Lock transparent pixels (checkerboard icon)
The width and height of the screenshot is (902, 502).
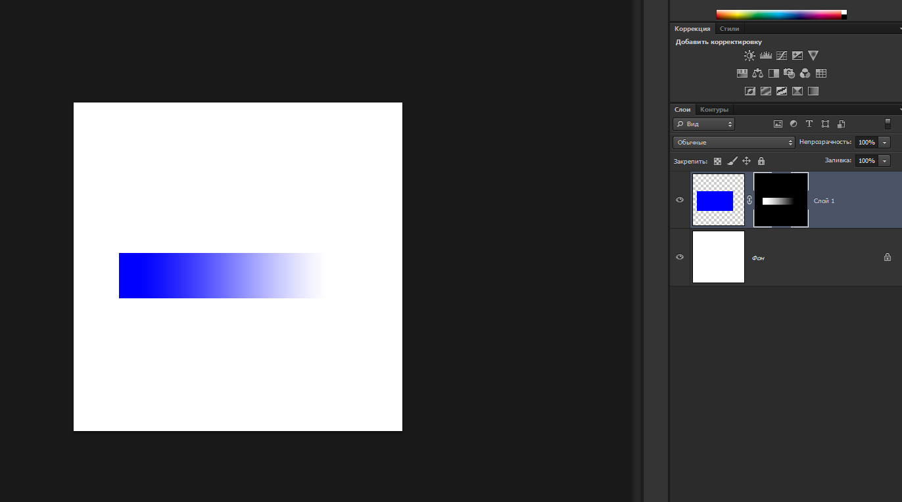point(717,161)
